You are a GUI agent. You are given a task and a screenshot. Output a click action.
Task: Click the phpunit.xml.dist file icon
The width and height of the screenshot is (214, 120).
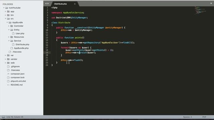tap(8, 81)
